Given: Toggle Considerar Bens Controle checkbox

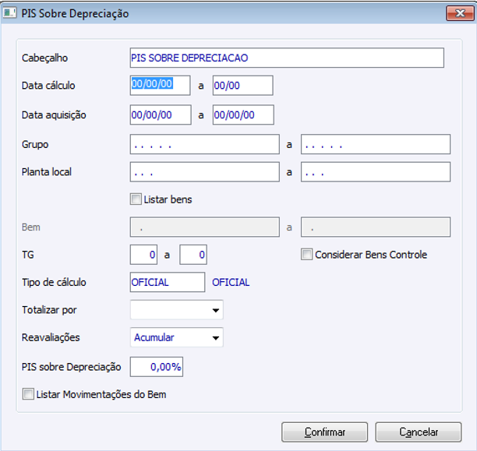Looking at the screenshot, I should point(307,255).
